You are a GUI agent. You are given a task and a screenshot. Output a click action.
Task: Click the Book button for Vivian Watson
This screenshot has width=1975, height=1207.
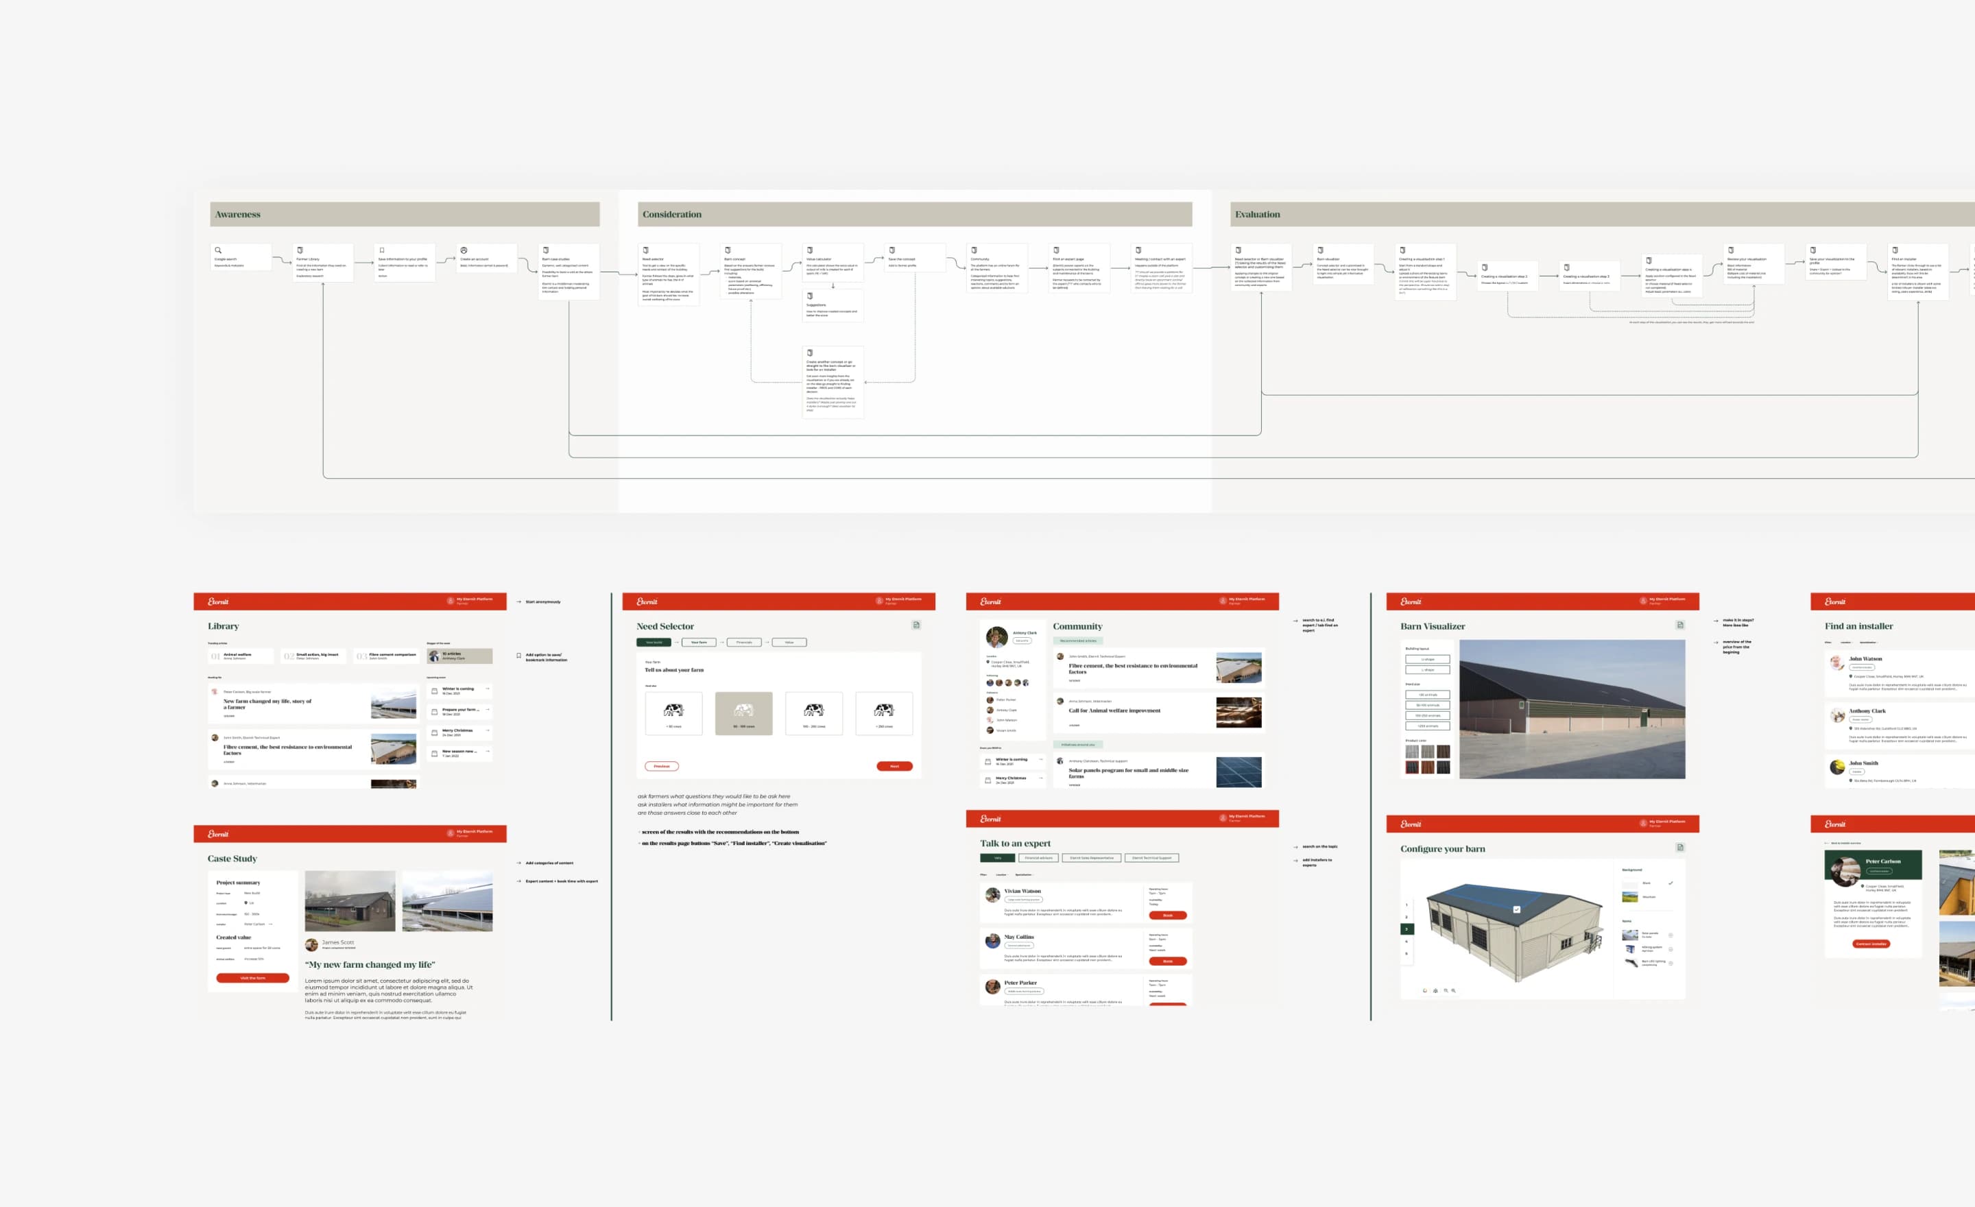1168,916
